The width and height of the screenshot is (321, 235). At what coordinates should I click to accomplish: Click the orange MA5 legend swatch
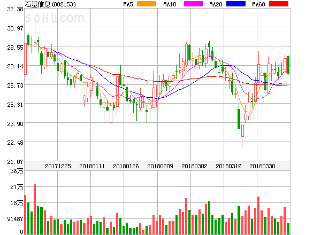pos(147,4)
